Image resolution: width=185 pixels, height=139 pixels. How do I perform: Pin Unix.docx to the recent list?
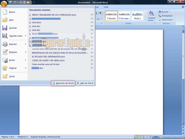92,22
